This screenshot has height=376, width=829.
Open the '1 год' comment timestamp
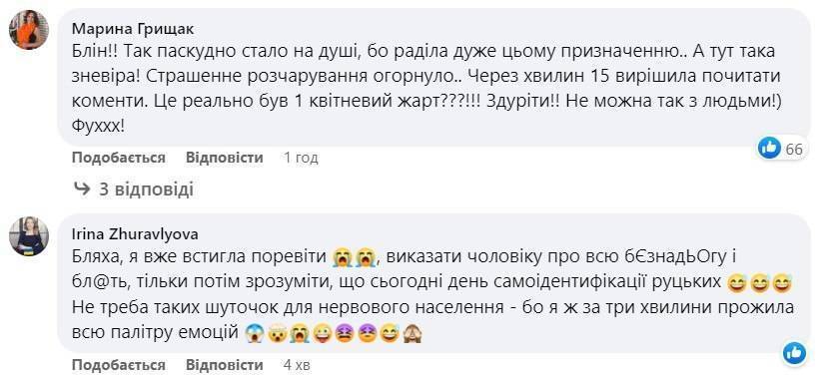coord(301,158)
